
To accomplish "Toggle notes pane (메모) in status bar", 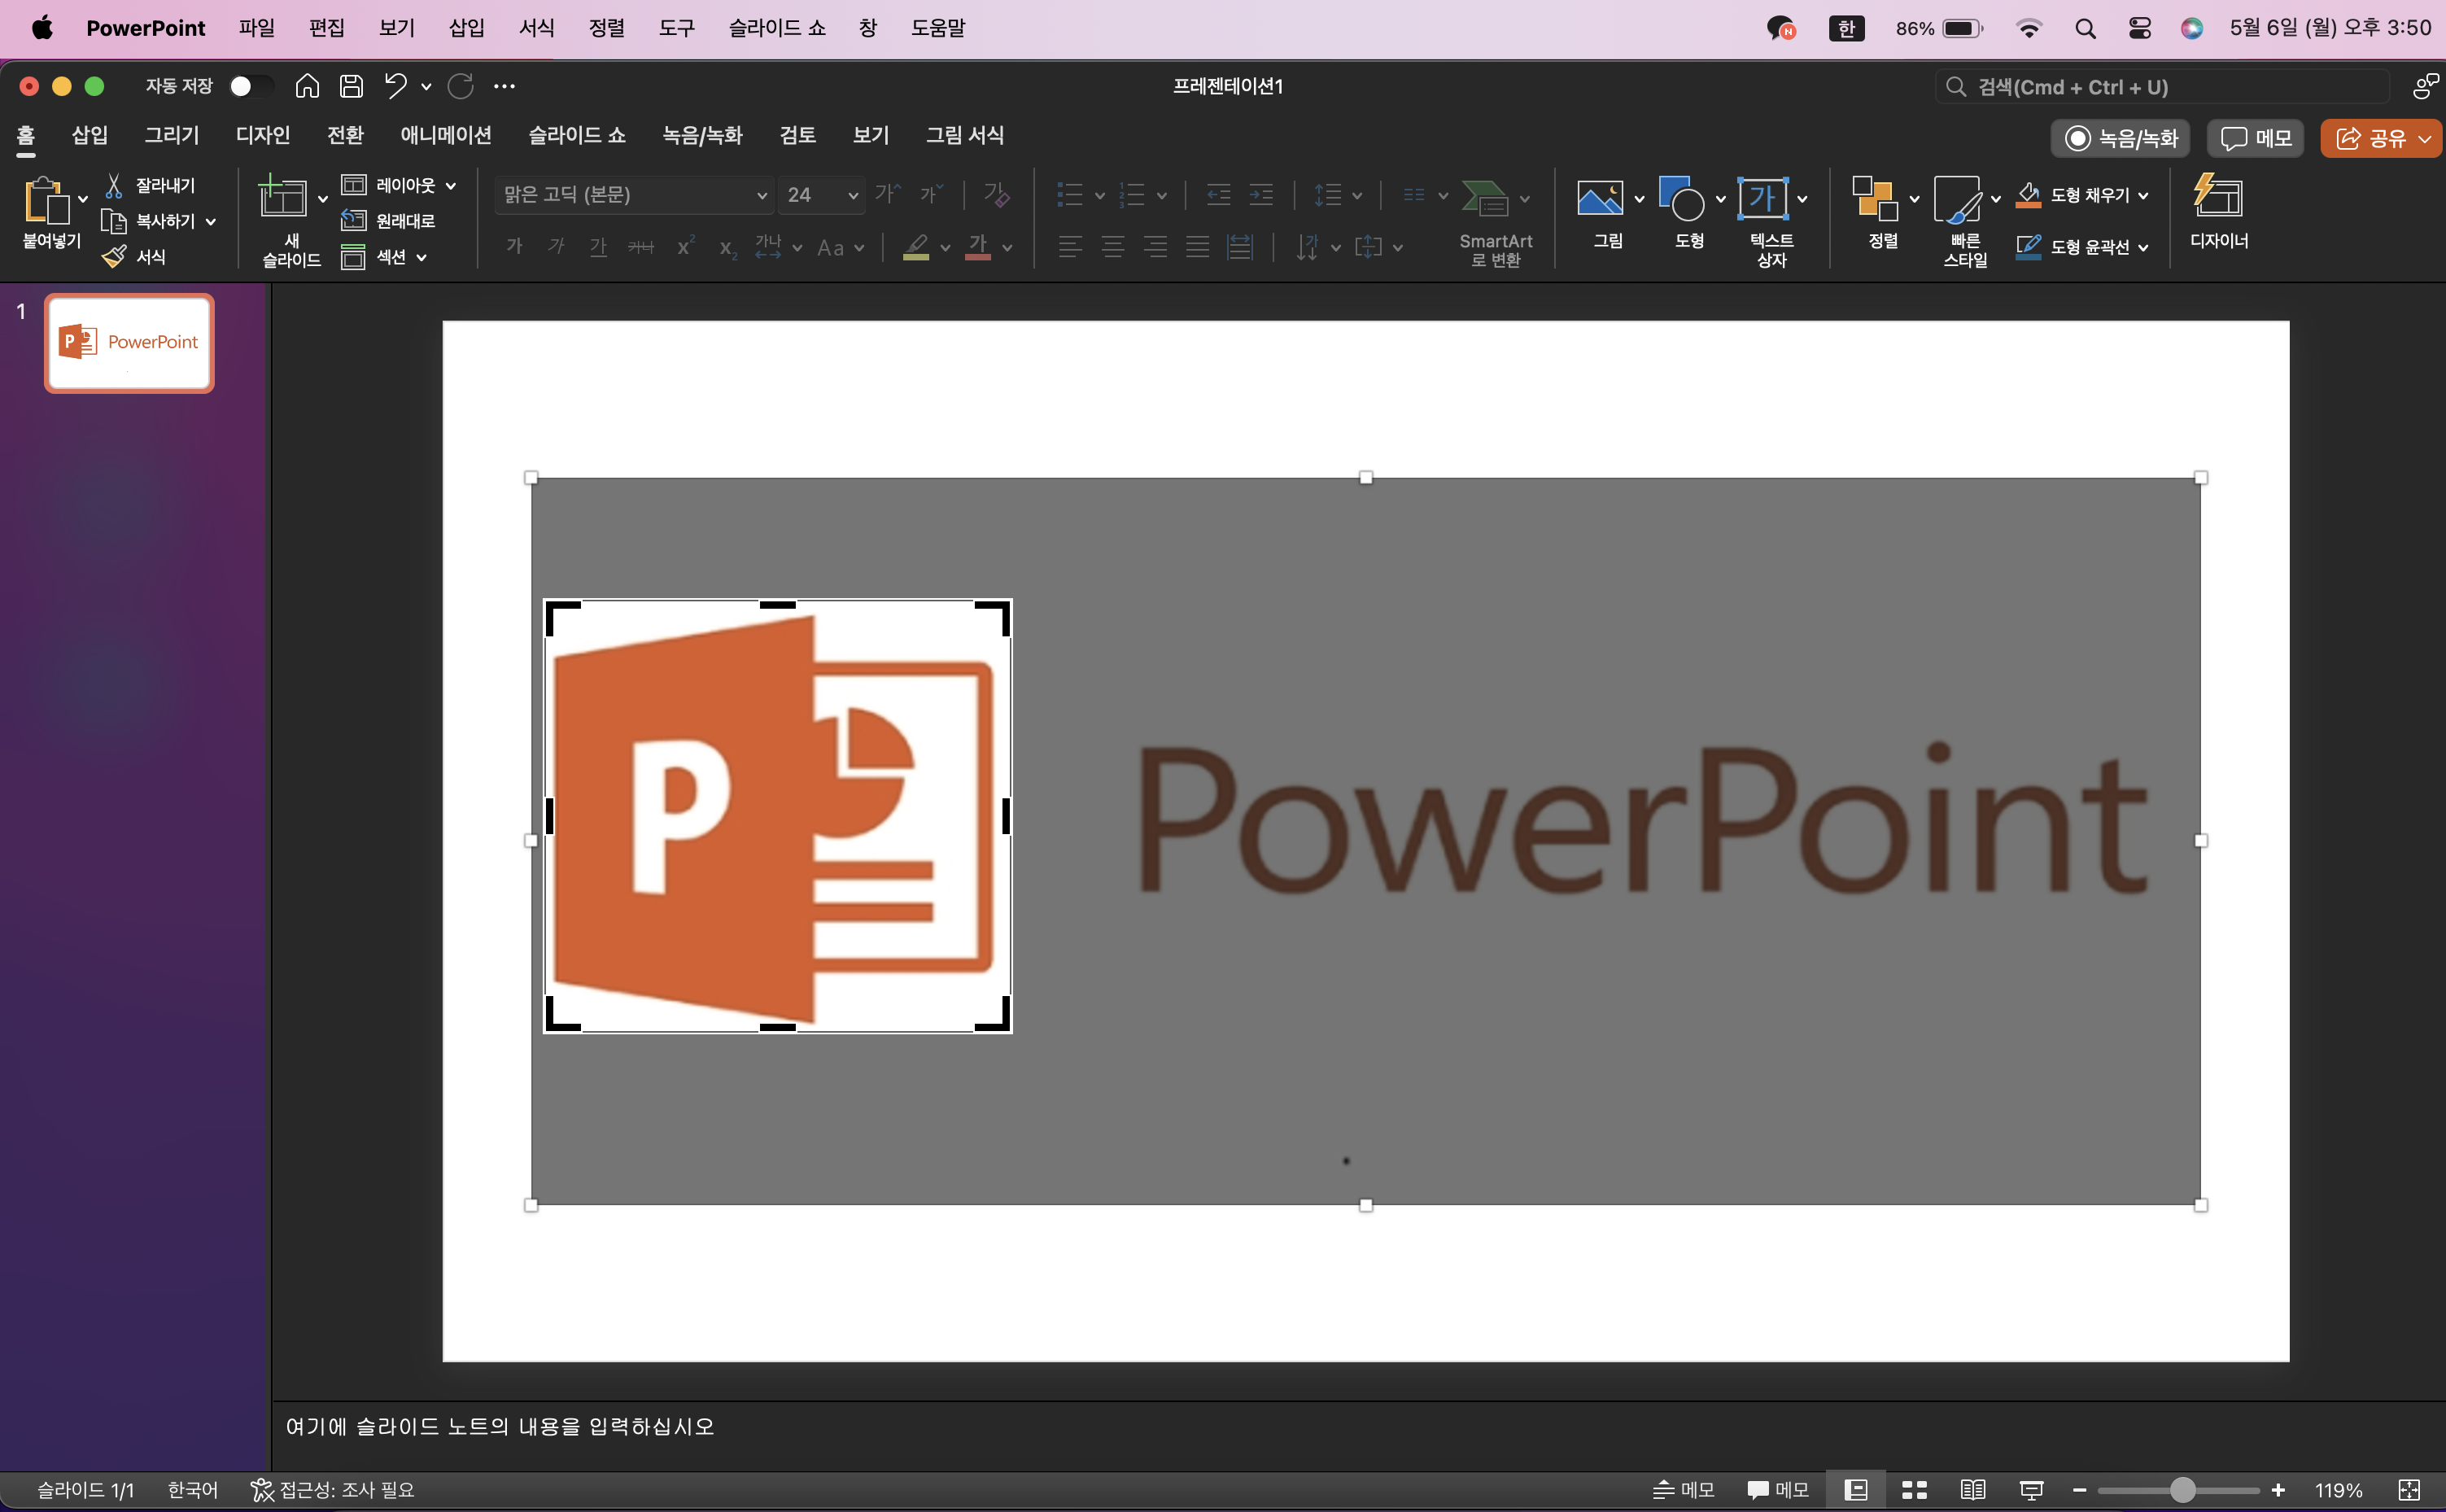I will tap(1684, 1490).
